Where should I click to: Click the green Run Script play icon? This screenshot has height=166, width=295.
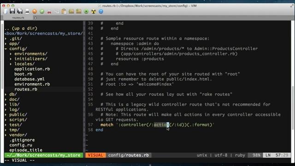pyautogui.click(x=86, y=12)
